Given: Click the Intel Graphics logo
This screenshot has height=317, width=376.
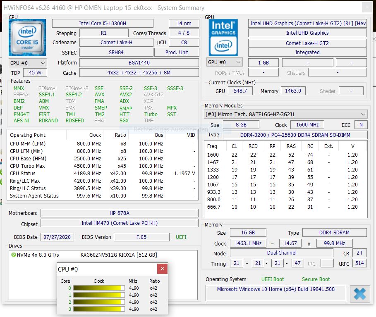Looking at the screenshot, I should point(223,38).
